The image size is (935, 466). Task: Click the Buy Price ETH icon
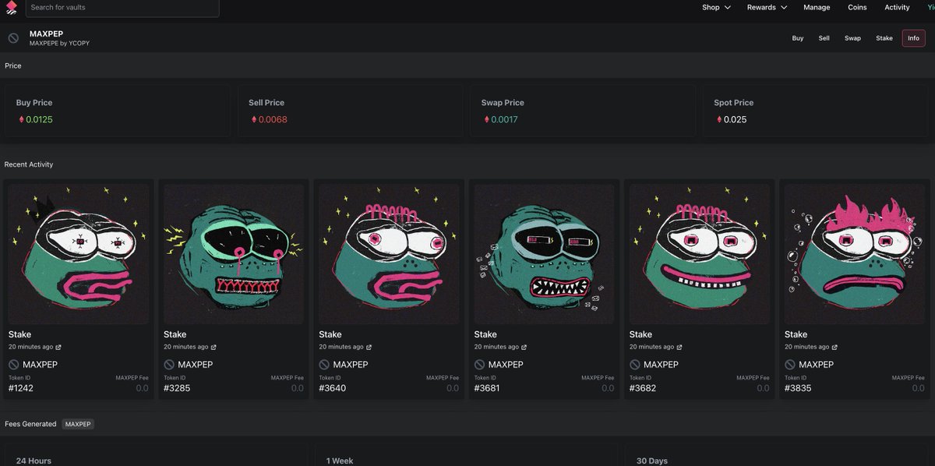click(21, 120)
